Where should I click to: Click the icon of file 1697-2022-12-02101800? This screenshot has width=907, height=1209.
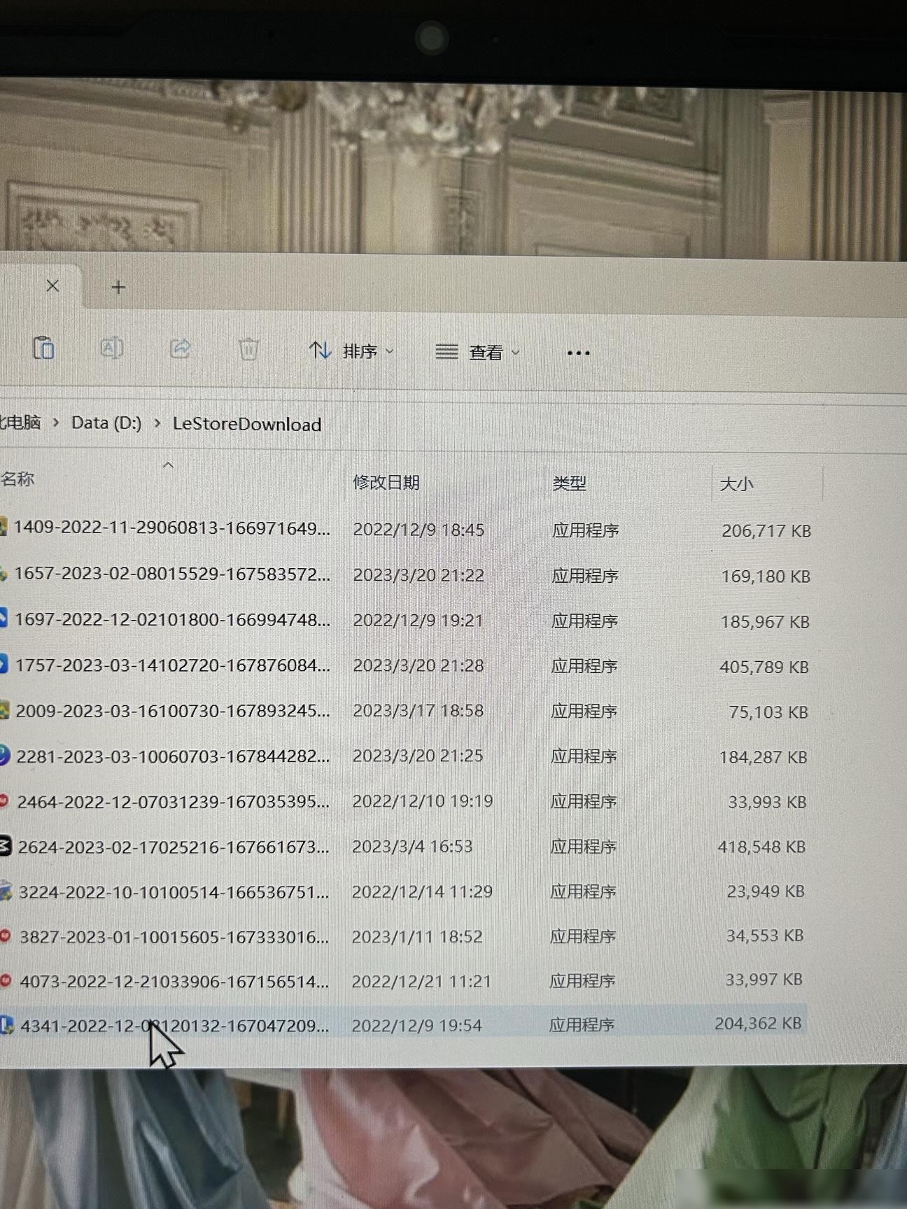[3, 619]
